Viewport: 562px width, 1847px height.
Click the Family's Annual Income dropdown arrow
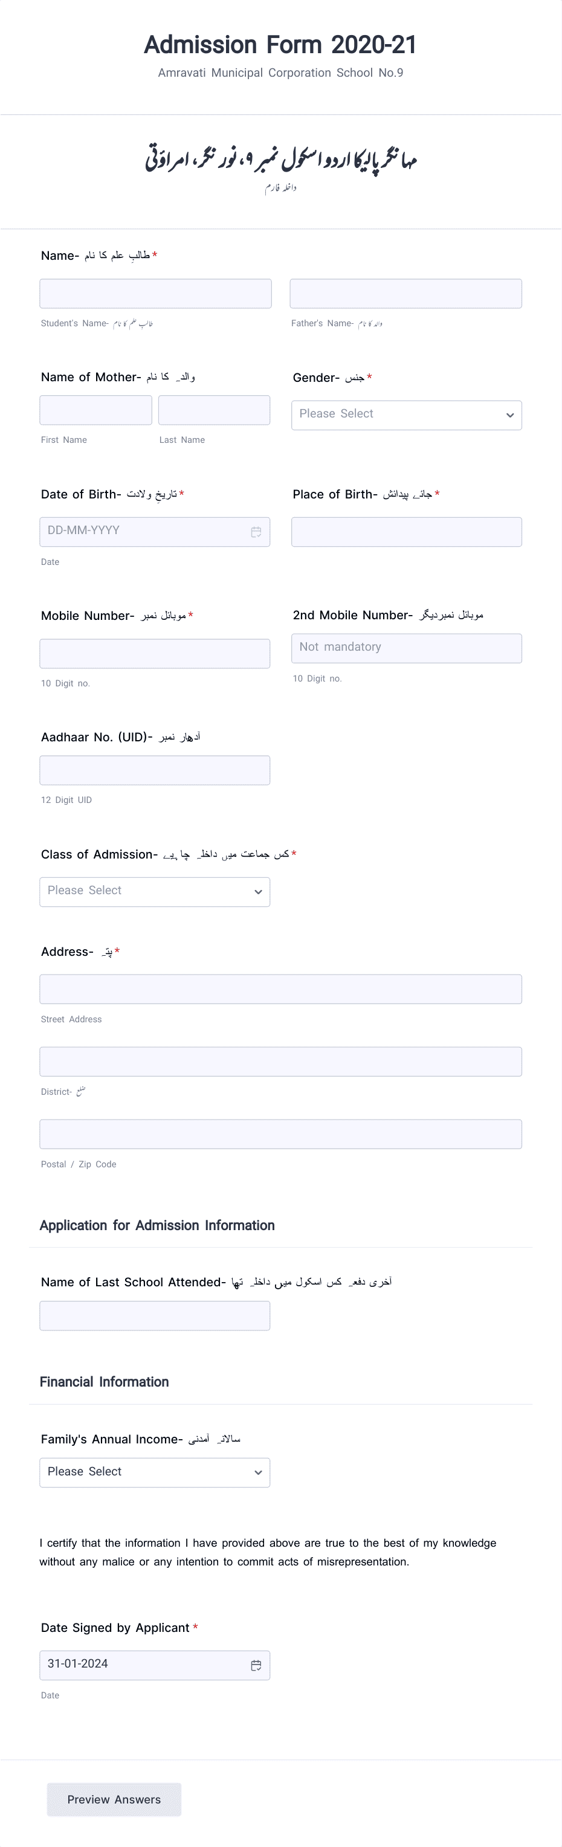coord(258,1472)
